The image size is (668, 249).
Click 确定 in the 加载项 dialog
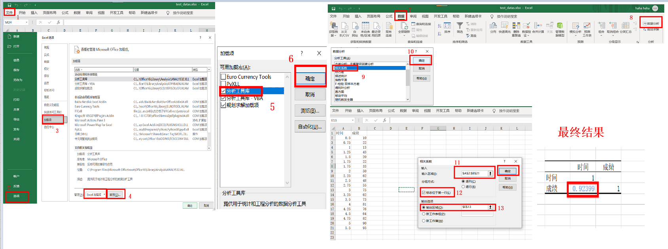(x=310, y=79)
